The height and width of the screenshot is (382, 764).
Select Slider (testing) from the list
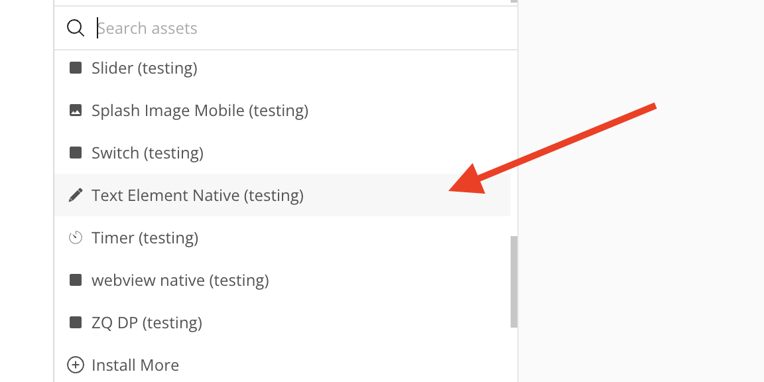144,68
